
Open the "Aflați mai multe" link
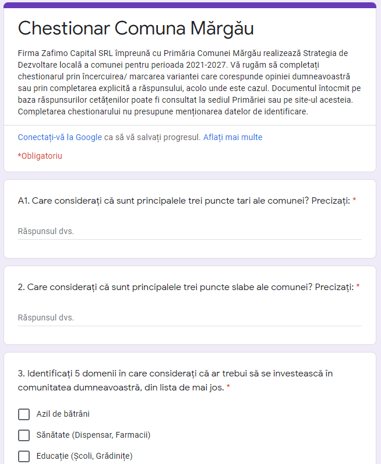pos(232,138)
